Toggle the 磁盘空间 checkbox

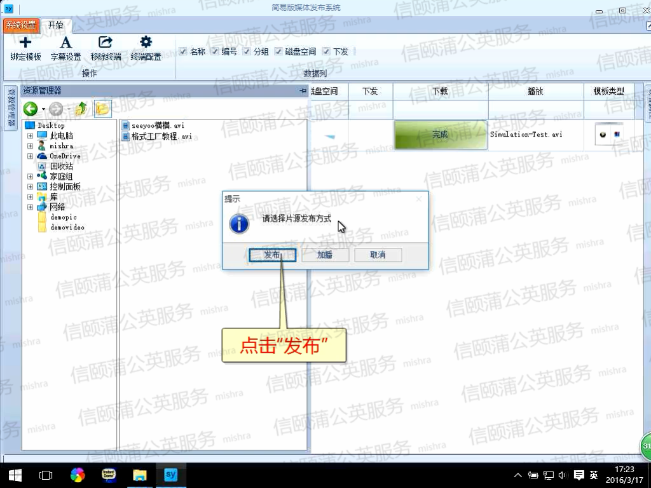point(278,51)
